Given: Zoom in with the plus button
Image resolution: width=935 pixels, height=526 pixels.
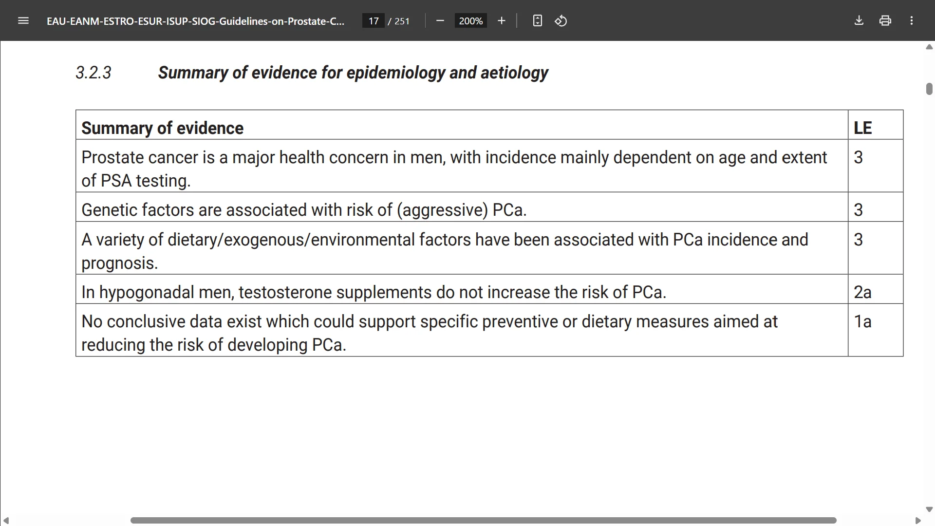Looking at the screenshot, I should (502, 20).
